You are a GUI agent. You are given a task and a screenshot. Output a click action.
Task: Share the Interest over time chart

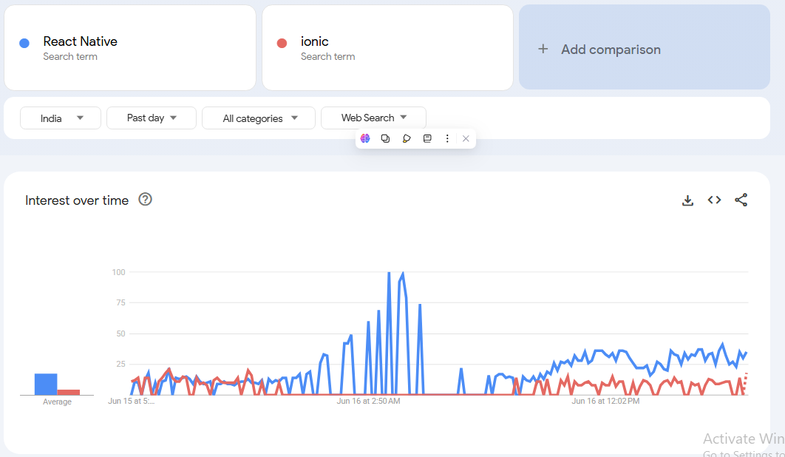(x=741, y=200)
